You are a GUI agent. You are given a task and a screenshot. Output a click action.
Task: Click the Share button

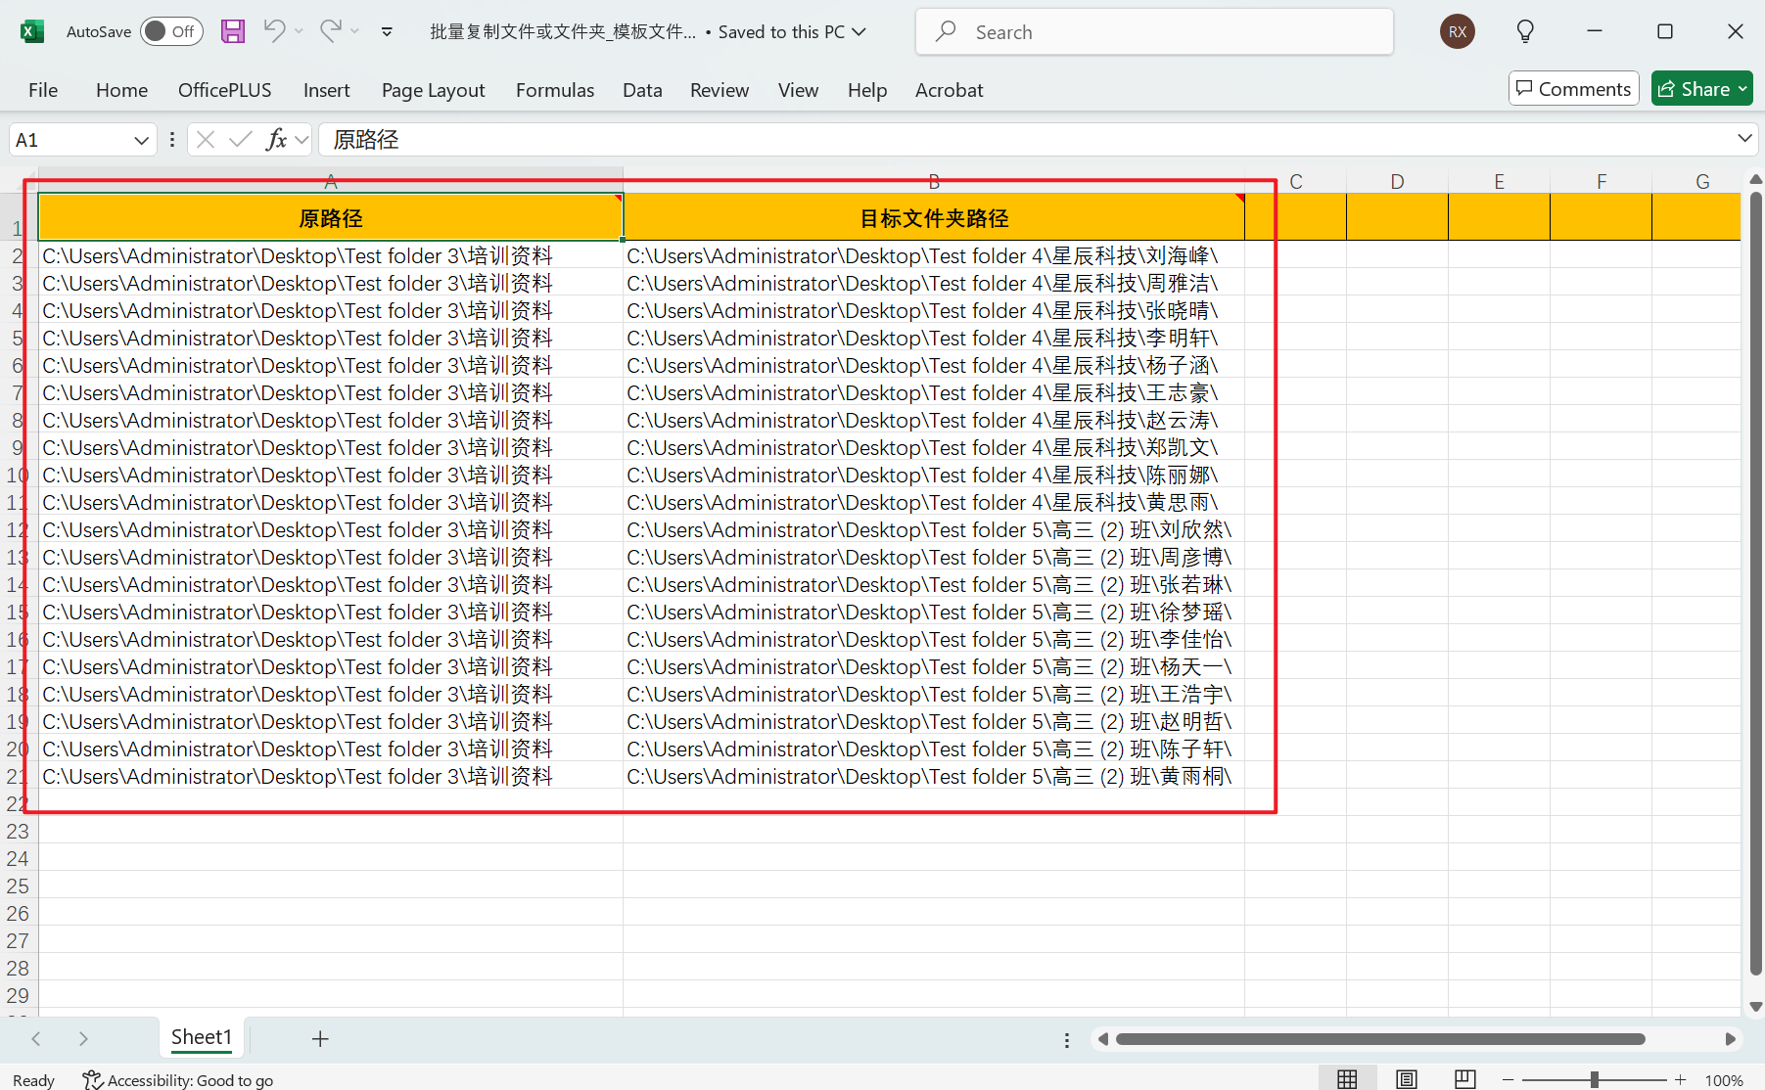1700,88
